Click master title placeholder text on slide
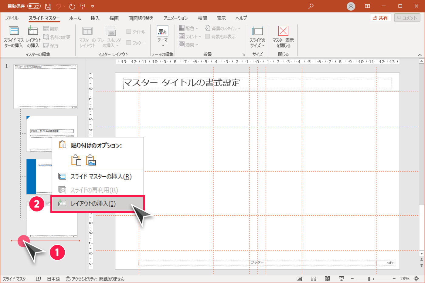 [182, 83]
